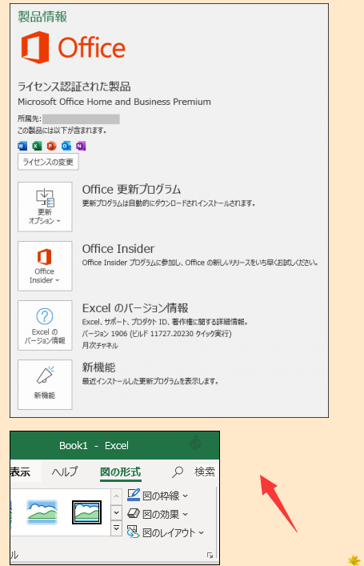The height and width of the screenshot is (566, 364).
Task: Click the ライセンスの変更 button
Action: coord(48,162)
